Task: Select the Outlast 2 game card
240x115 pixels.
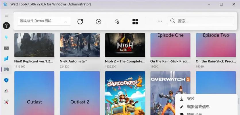Action: [80, 93]
